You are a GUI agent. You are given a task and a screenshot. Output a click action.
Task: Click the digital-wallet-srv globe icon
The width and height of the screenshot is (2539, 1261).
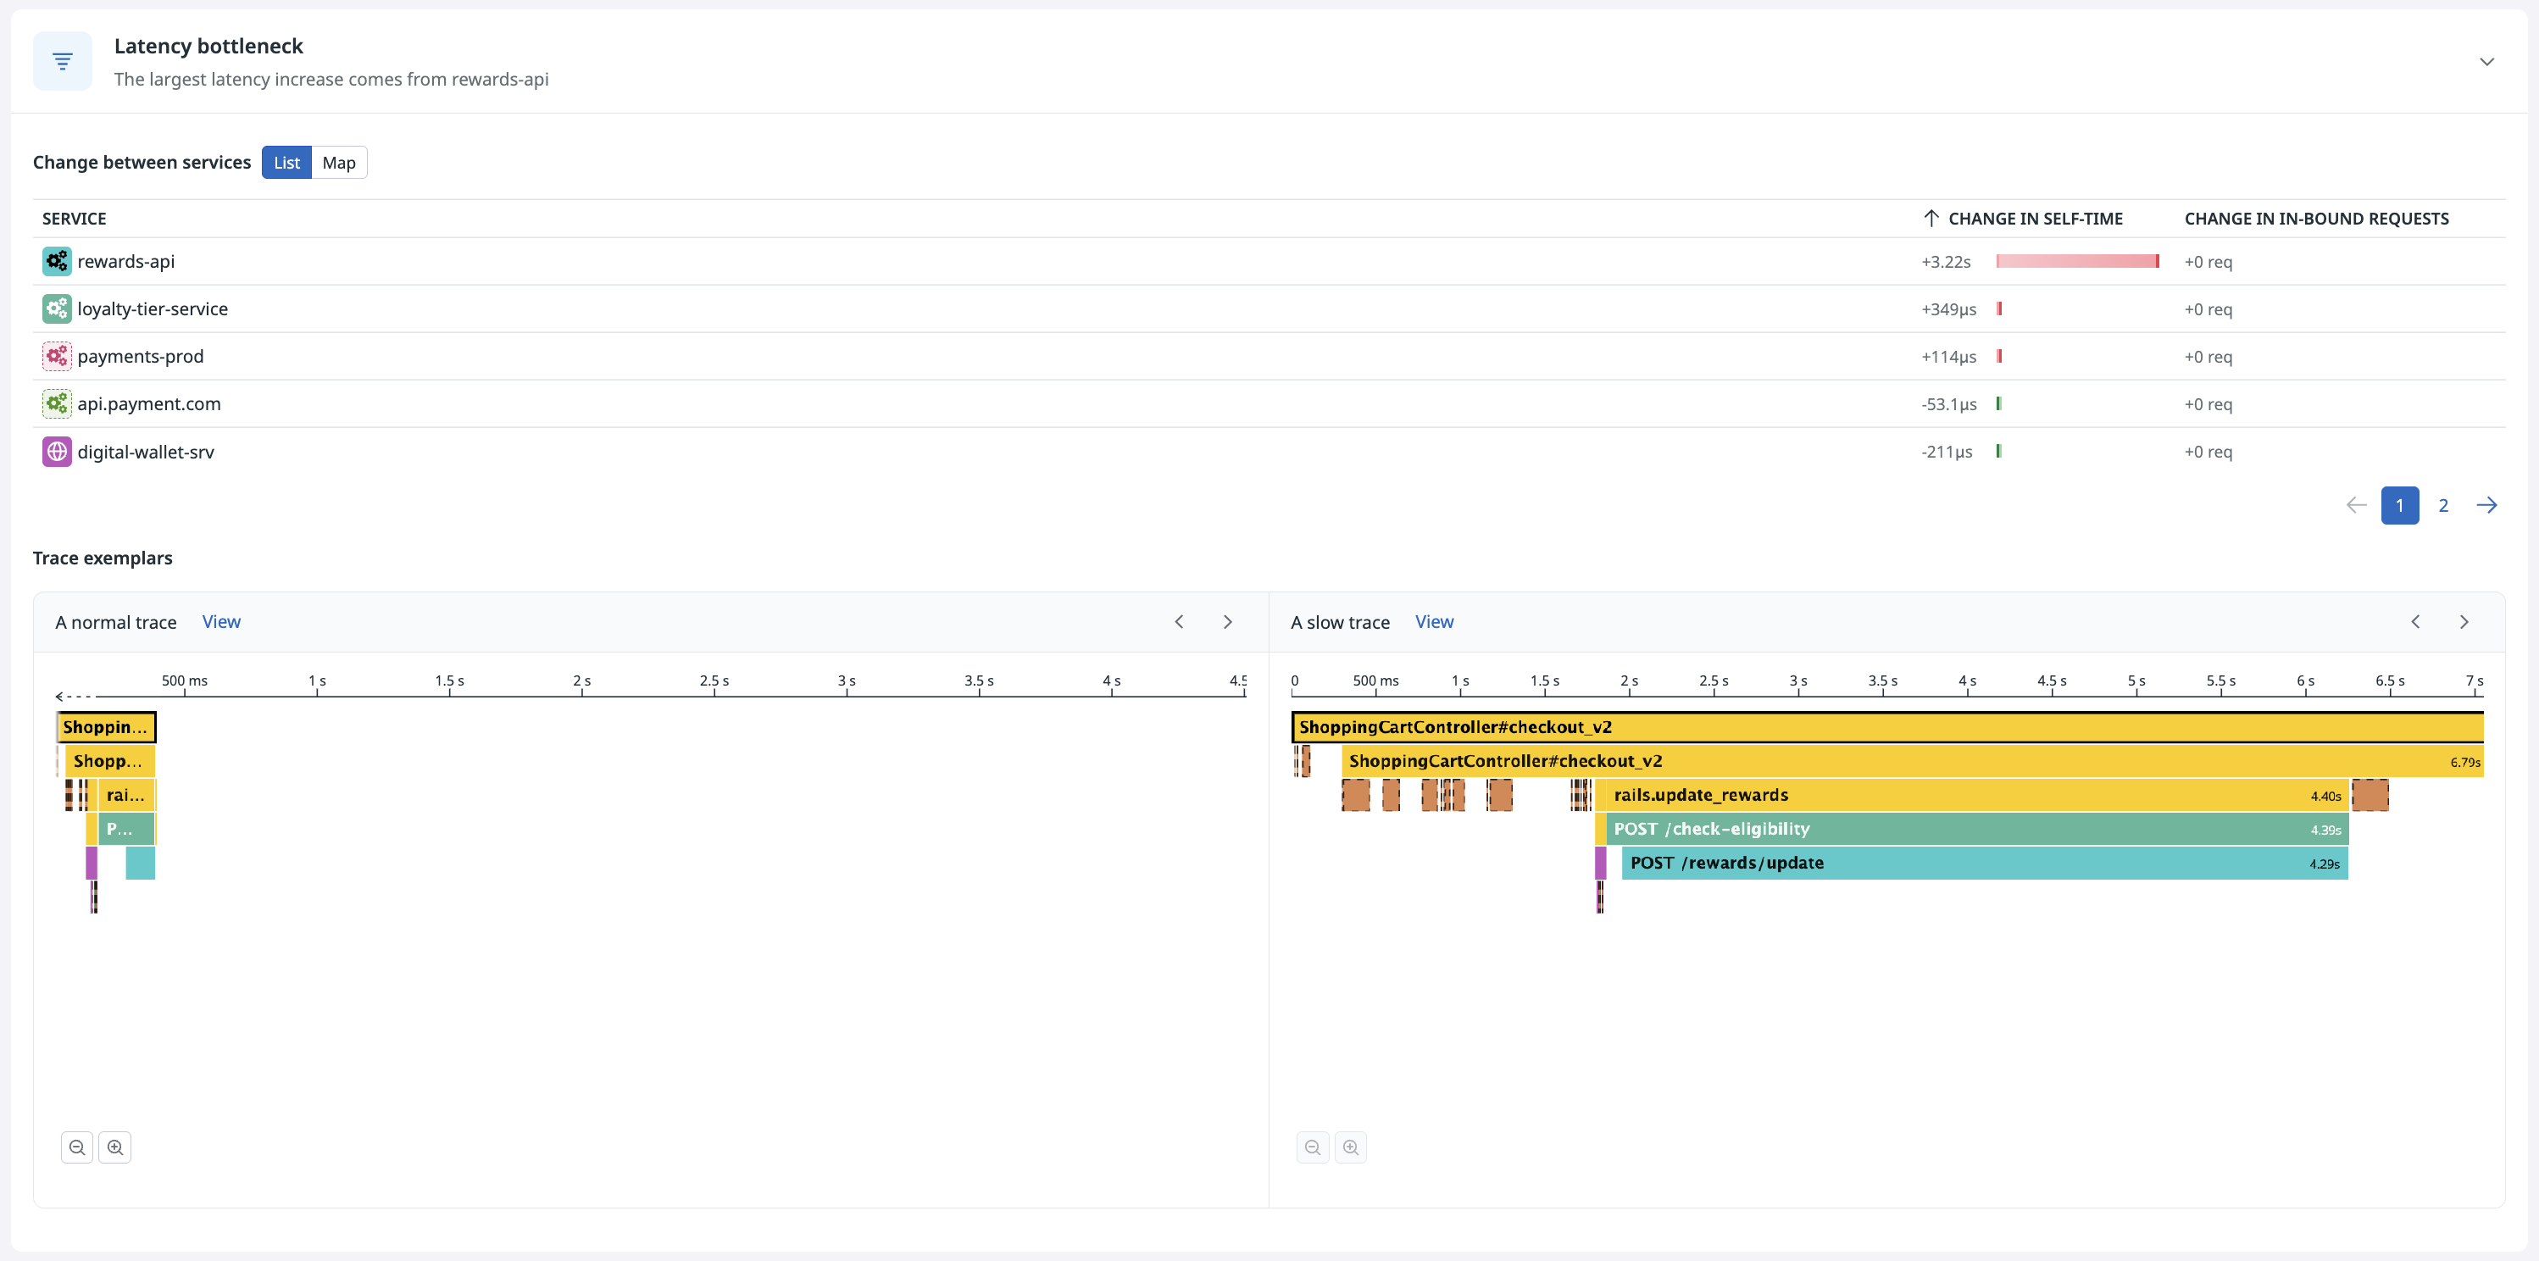56,452
